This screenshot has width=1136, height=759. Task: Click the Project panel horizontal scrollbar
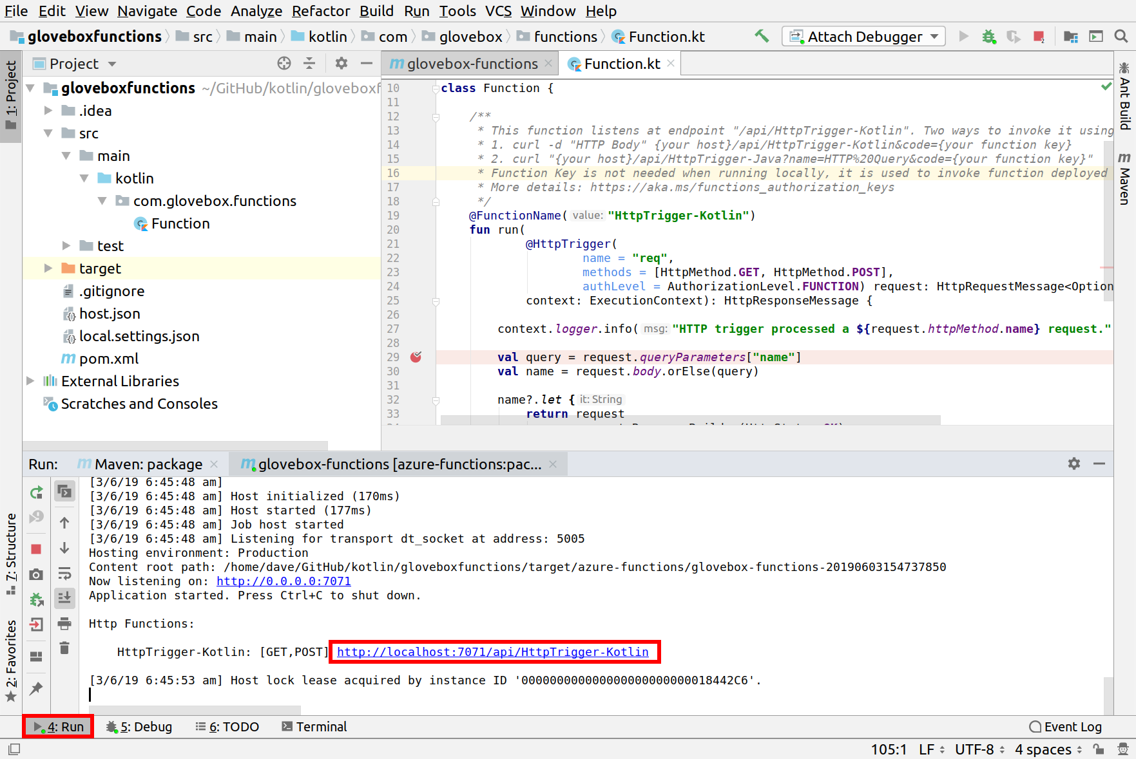[x=175, y=445]
